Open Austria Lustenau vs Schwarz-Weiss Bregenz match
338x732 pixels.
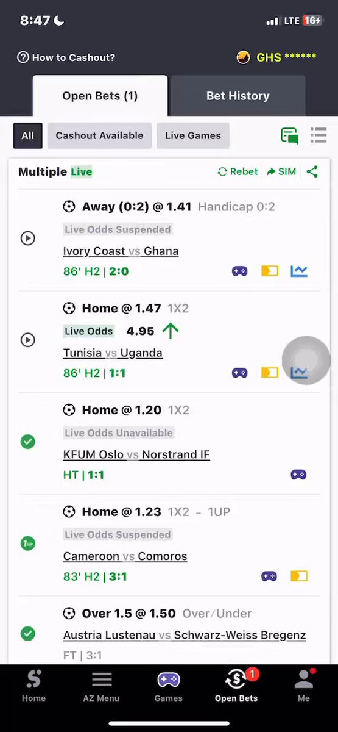185,635
